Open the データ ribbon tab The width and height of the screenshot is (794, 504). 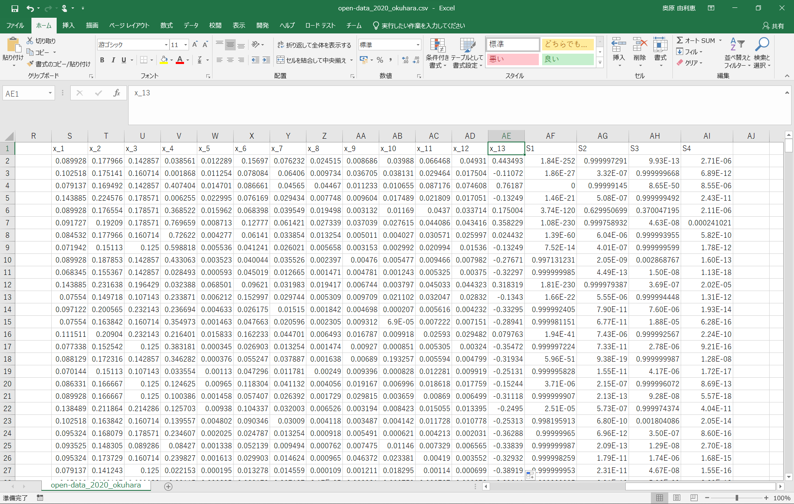[x=191, y=26]
